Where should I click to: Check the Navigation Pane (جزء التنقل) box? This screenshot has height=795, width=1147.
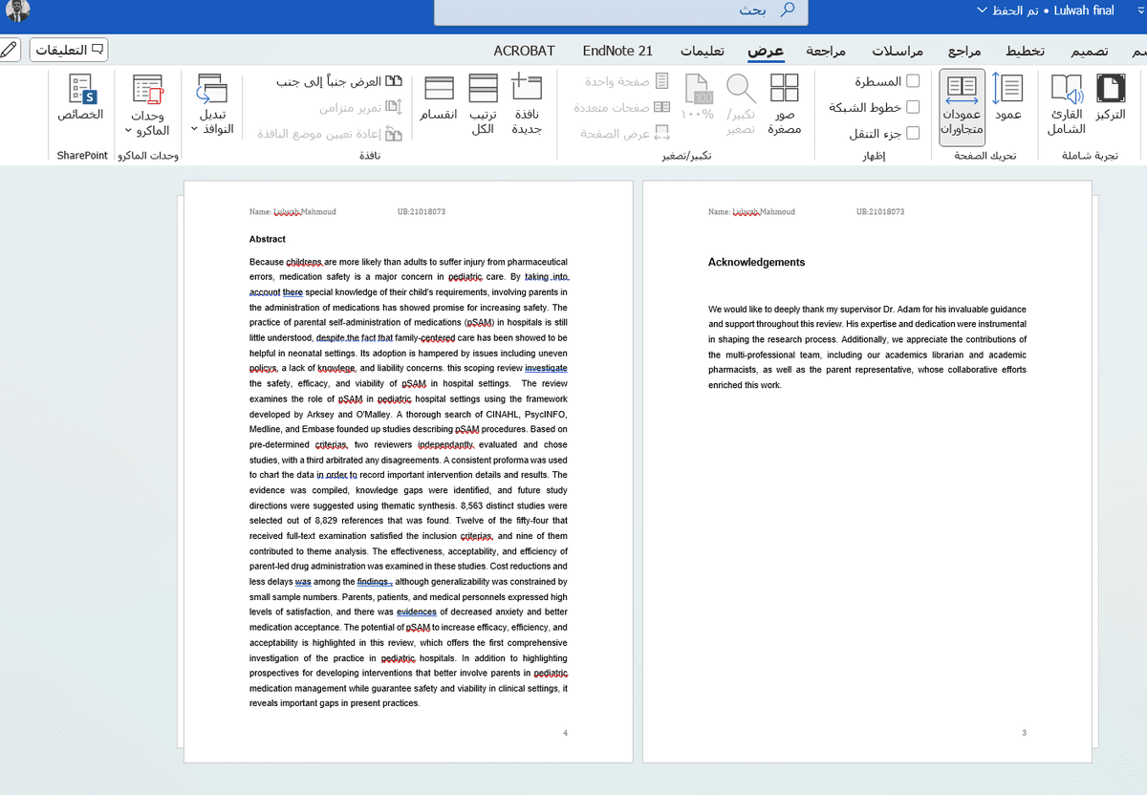[x=913, y=134]
